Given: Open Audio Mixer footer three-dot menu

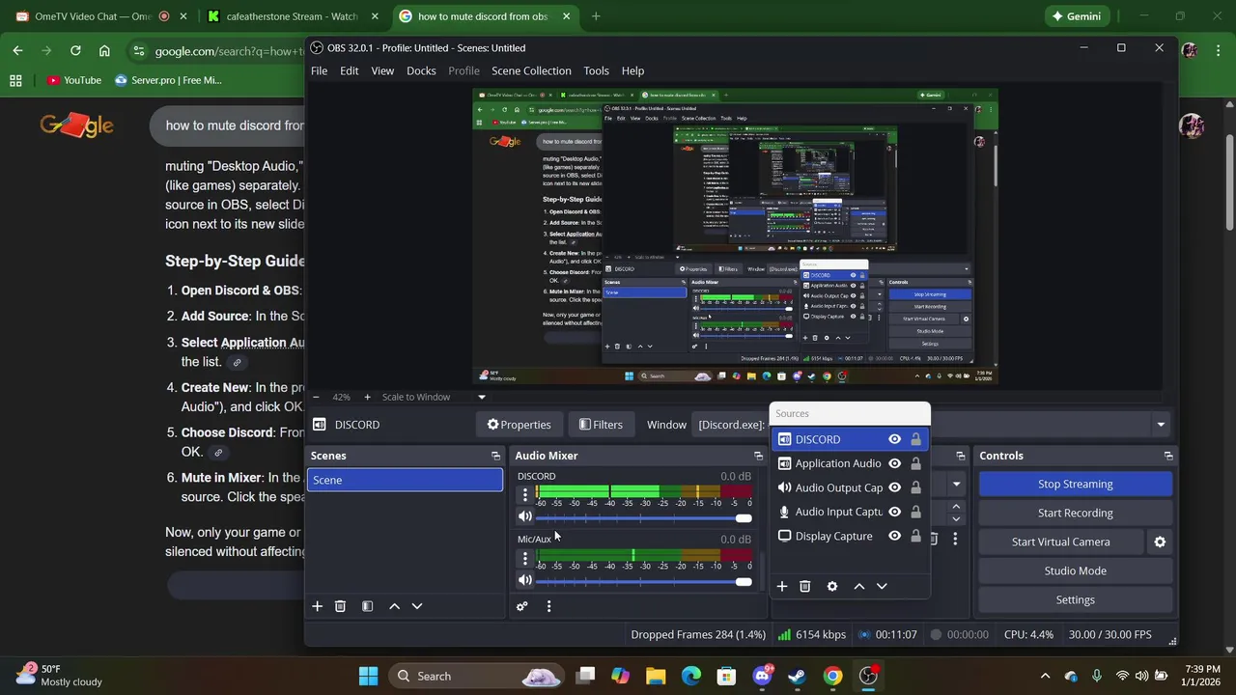Looking at the screenshot, I should (548, 606).
